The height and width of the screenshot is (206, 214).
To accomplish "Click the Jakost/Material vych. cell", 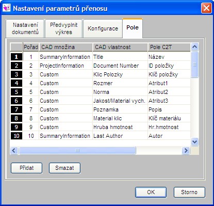I will click(120, 101).
